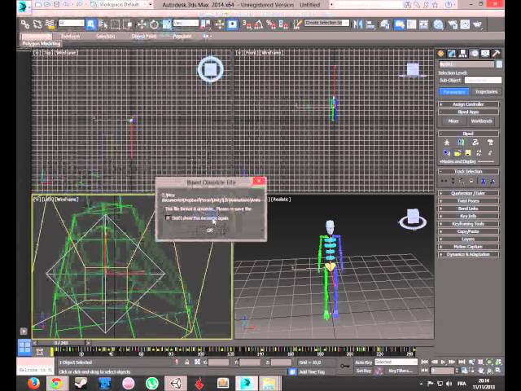The image size is (521, 391).
Task: Click OK in Biped Obsolete File dialog
Action: (210, 230)
